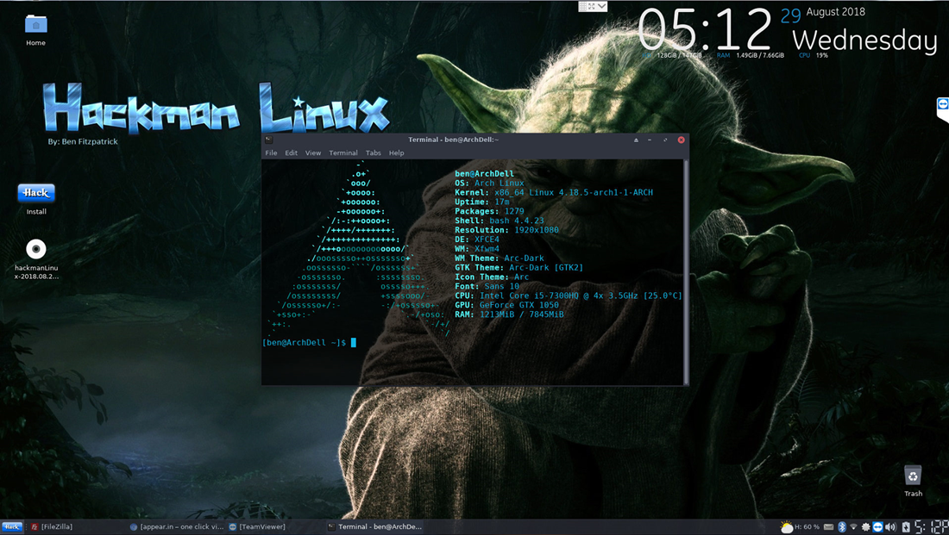Screen dimensions: 949x535
Task: Click the volume speaker tray icon
Action: coord(891,527)
